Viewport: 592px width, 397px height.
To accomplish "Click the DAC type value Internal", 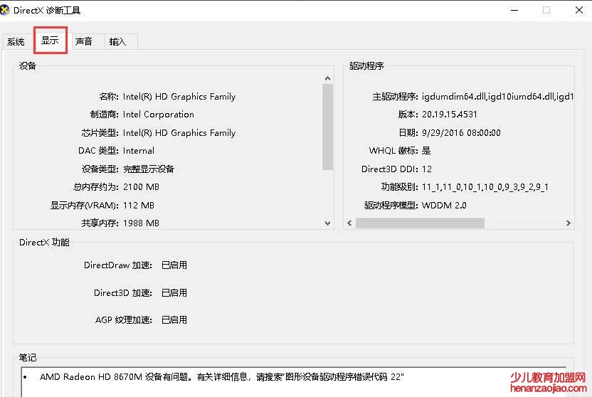I will tap(139, 151).
